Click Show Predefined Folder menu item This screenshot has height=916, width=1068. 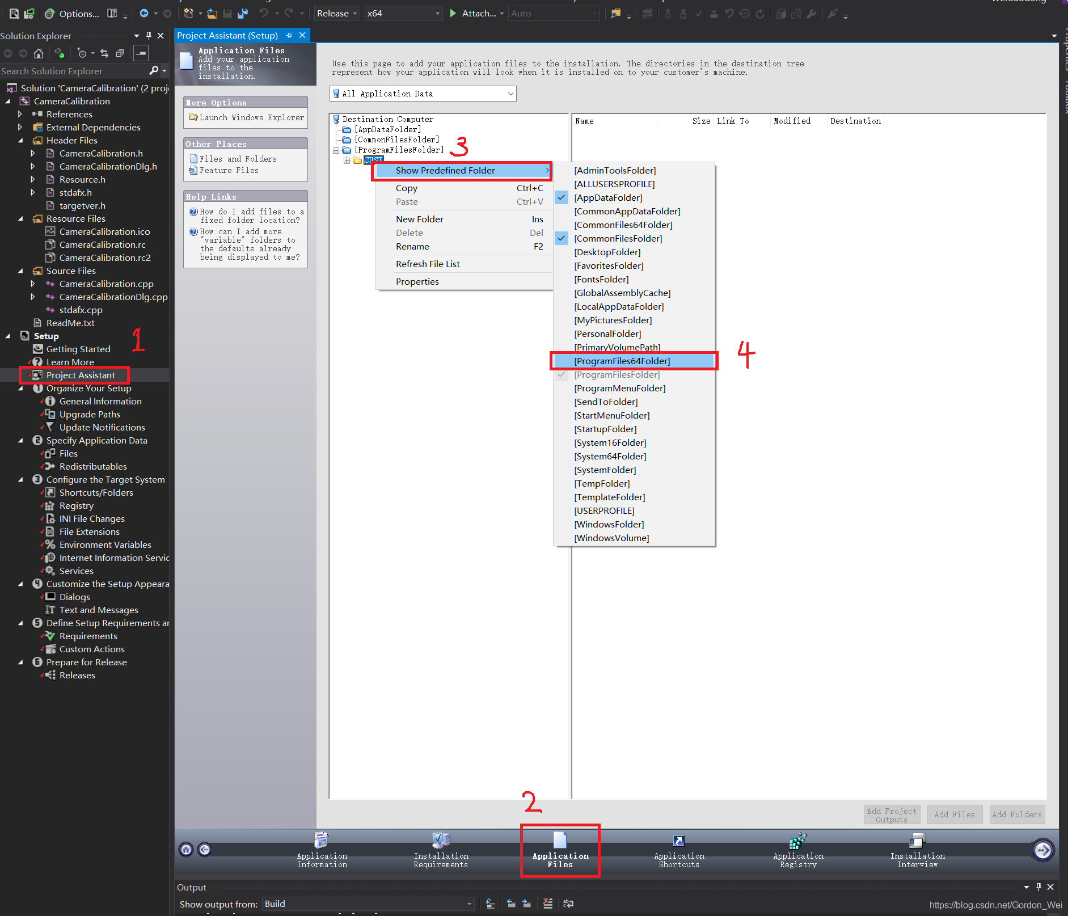(464, 170)
